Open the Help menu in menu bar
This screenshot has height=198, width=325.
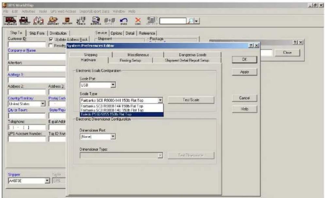pos(132,11)
